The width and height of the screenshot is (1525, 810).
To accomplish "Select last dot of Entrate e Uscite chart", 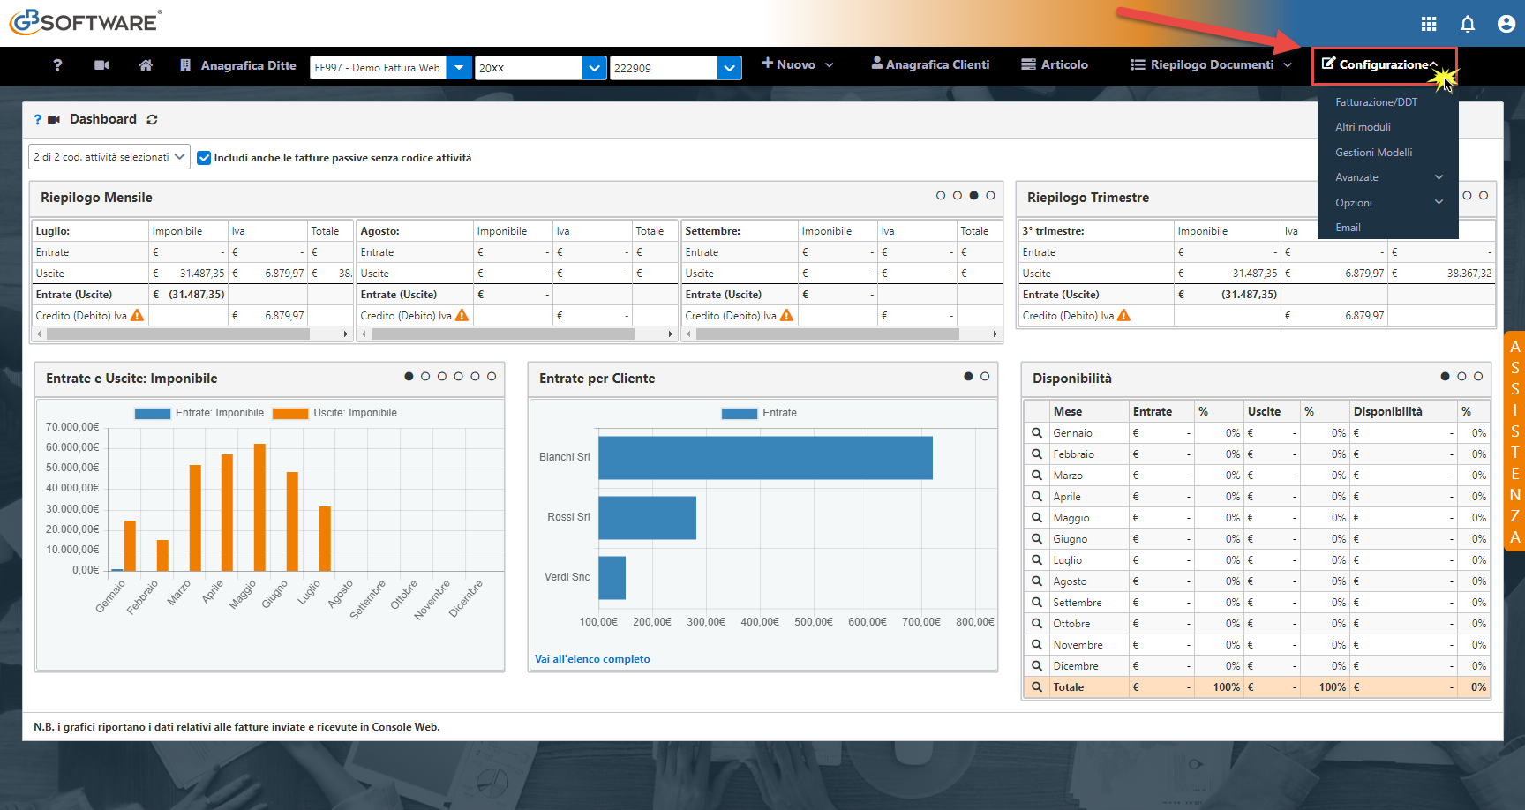I will [492, 377].
